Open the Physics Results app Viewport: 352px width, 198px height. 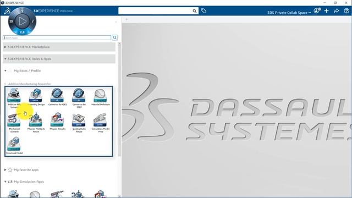(57, 122)
